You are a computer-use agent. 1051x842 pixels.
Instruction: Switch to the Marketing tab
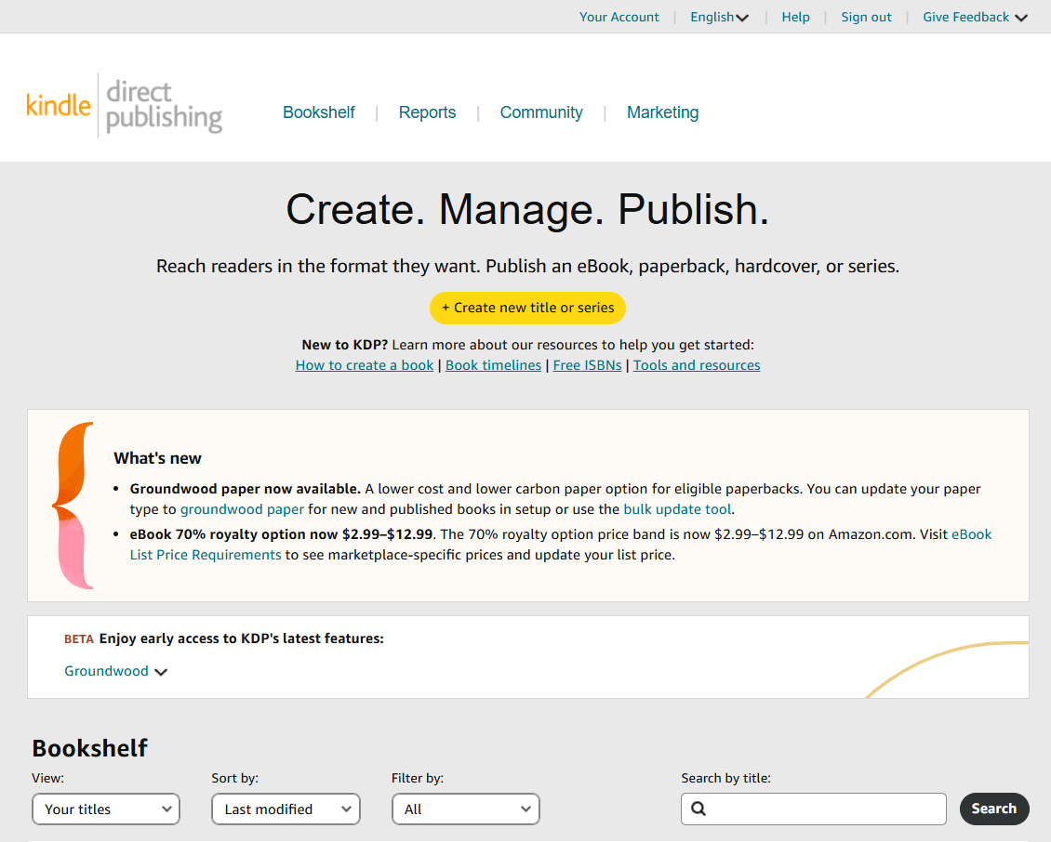point(662,112)
